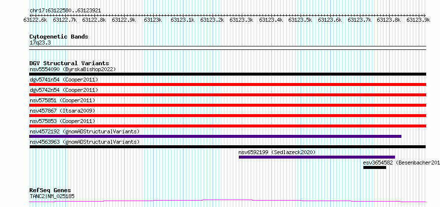This screenshot has height=207, width=440.
Task: Click the 63122.6k ruler tick label
Action: click(36, 20)
